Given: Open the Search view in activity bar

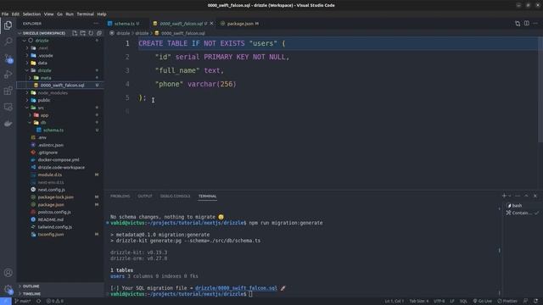Looking at the screenshot, I should pyautogui.click(x=8, y=42).
